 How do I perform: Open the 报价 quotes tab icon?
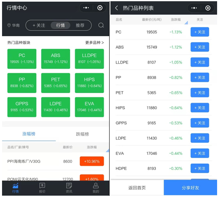[x=42, y=185]
